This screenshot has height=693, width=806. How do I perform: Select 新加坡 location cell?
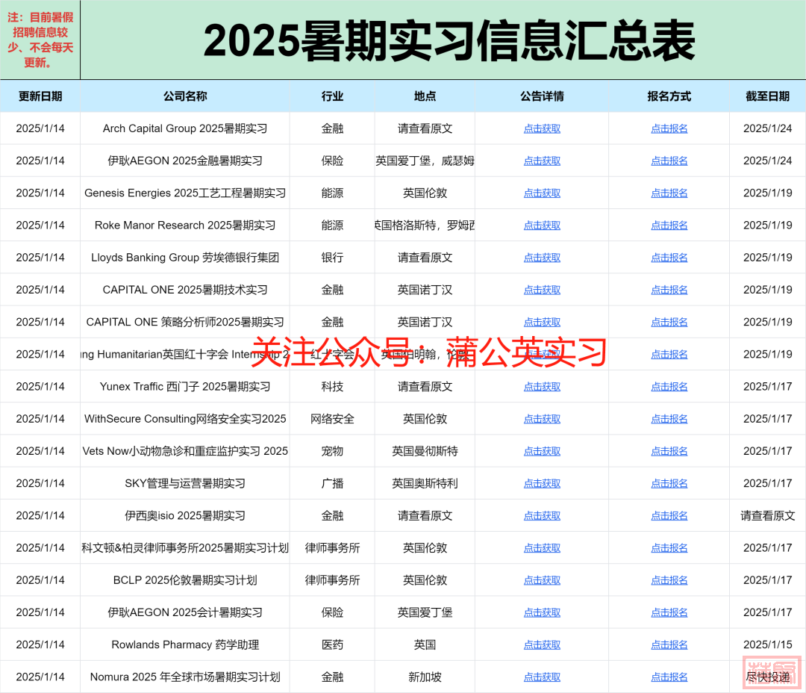425,677
